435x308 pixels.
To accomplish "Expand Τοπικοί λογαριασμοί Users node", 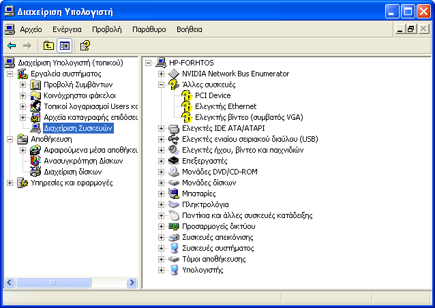I will pos(22,106).
